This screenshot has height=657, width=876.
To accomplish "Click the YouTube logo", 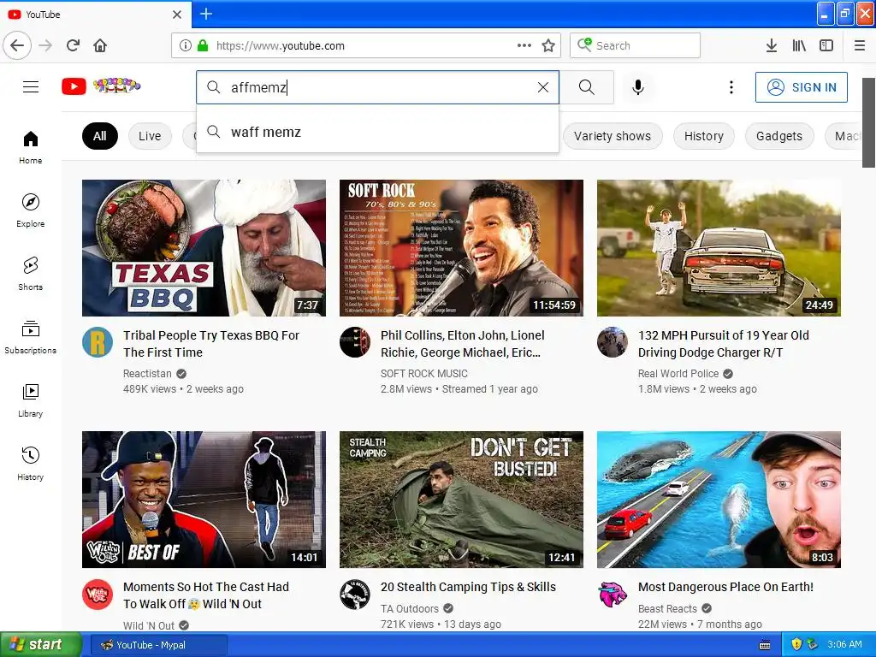I will (101, 86).
